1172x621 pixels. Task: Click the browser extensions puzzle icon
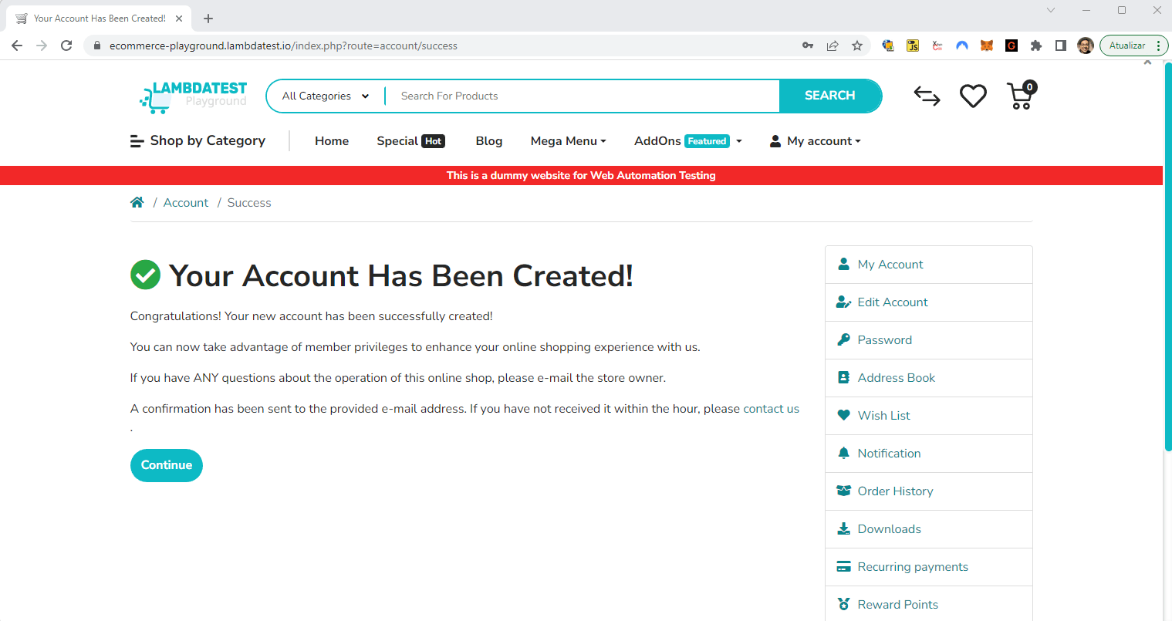[1036, 46]
